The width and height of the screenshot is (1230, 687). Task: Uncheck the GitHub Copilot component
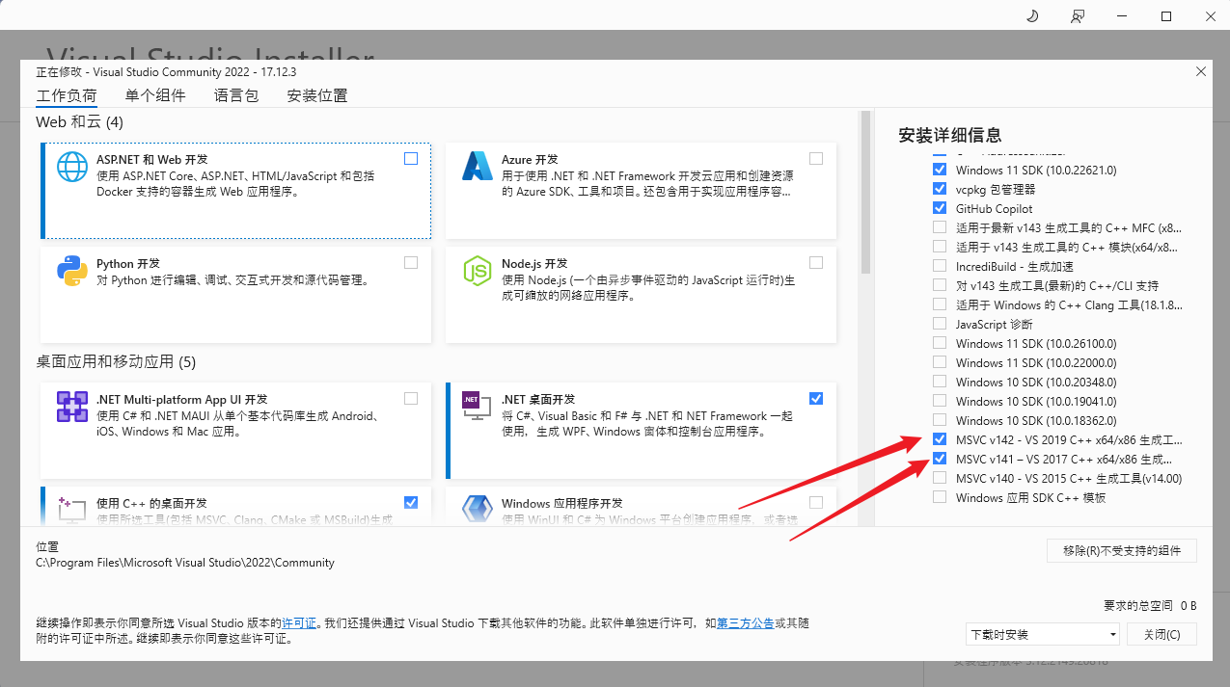click(x=939, y=207)
